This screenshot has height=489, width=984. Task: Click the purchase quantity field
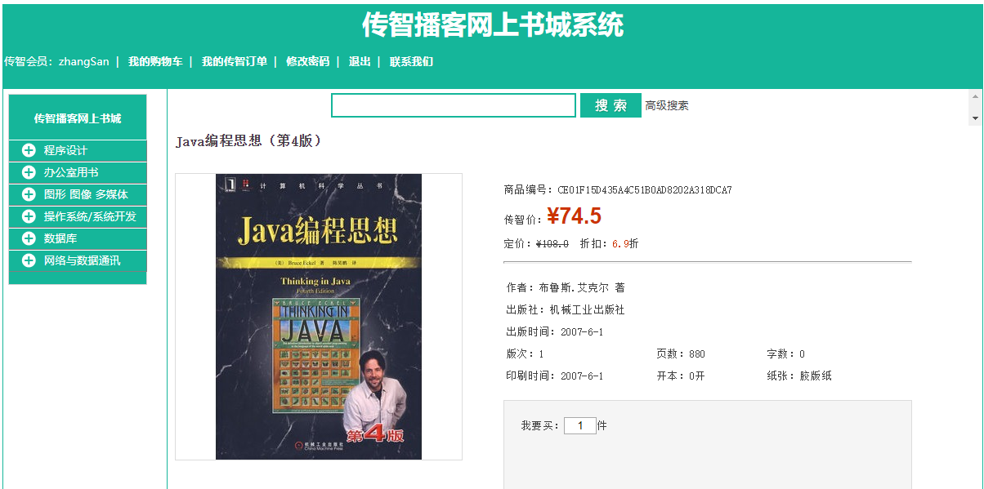[x=580, y=425]
